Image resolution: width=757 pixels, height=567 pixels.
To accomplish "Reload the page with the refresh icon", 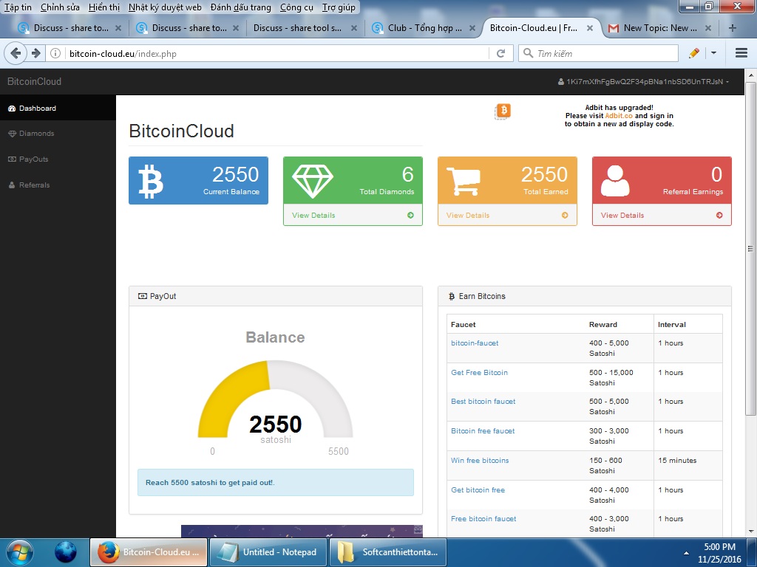I will (500, 53).
